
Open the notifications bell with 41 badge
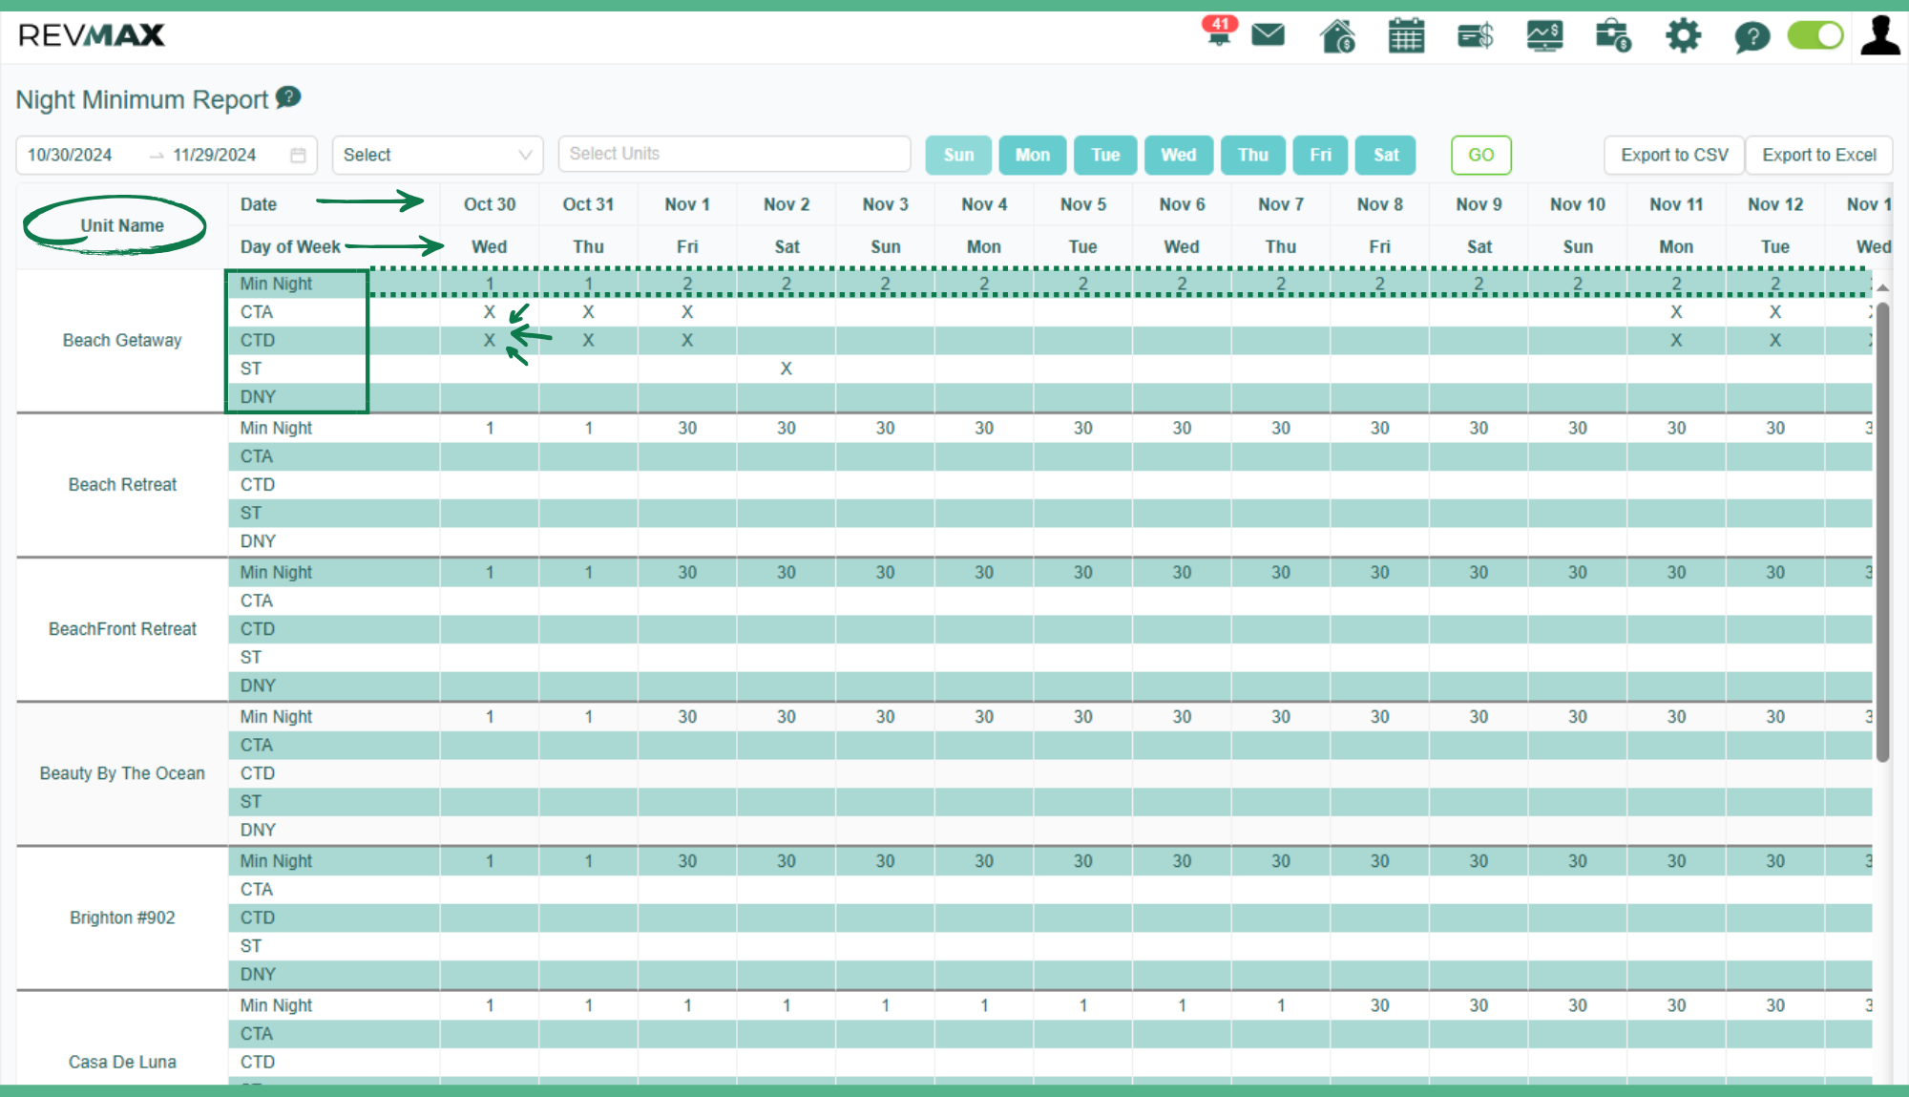1219,34
